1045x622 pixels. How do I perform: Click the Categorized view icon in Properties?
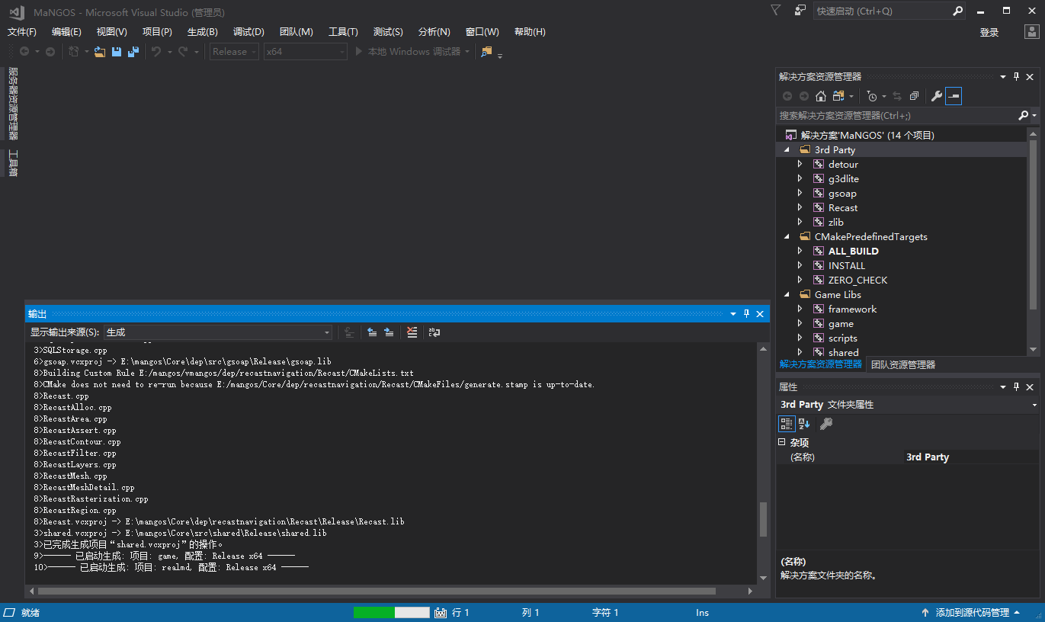(787, 424)
